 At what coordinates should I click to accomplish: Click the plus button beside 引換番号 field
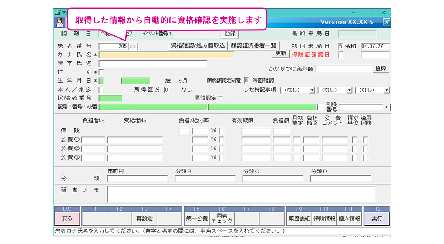[387, 107]
